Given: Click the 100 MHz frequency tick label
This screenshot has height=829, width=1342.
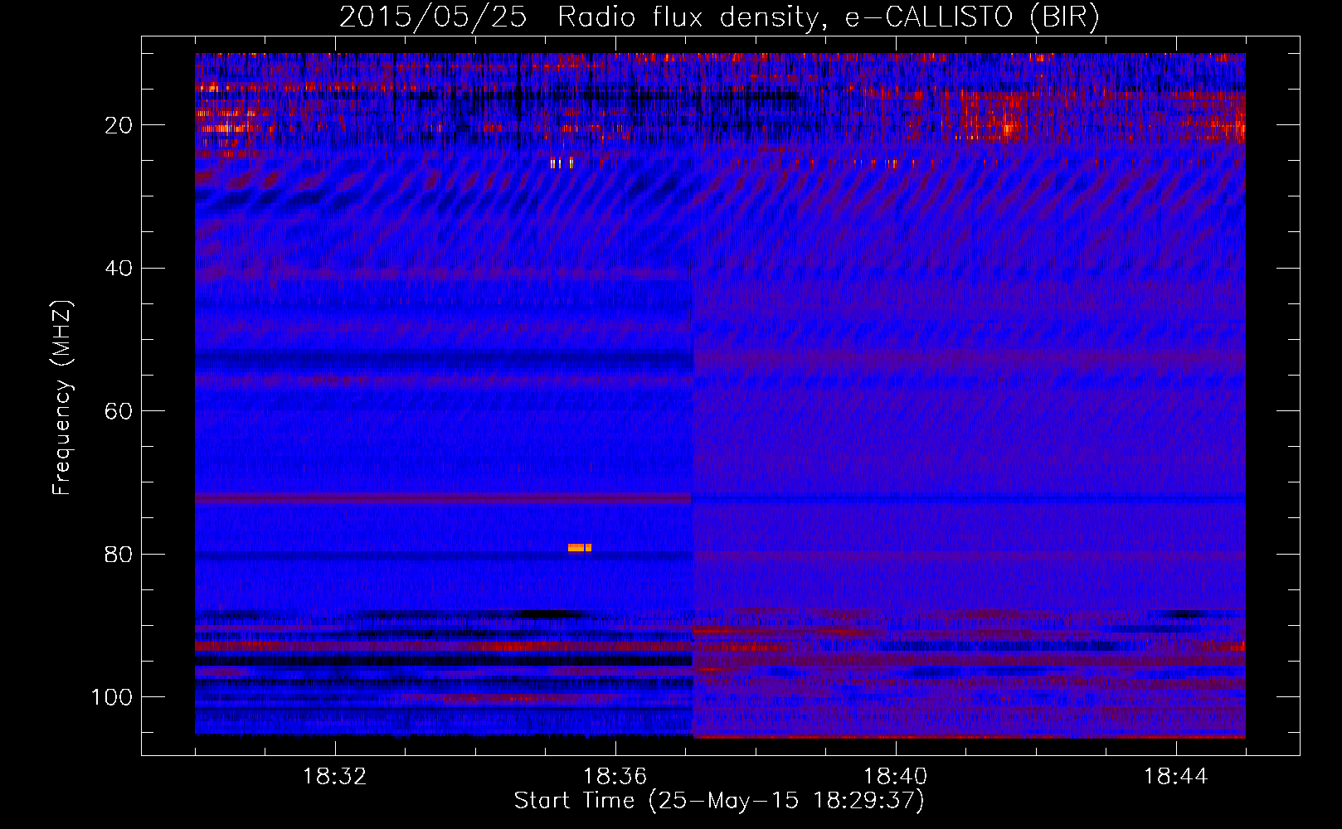Looking at the screenshot, I should click(x=112, y=697).
